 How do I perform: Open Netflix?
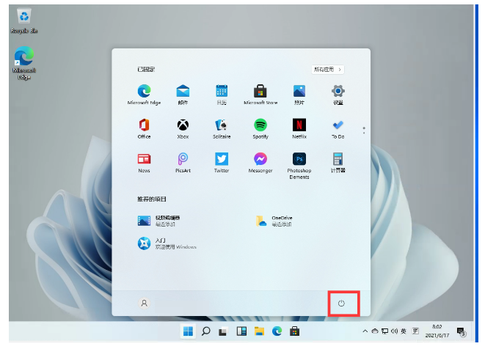click(x=299, y=128)
